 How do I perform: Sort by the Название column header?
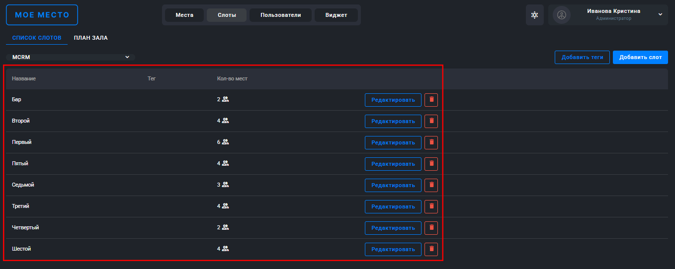tap(24, 78)
